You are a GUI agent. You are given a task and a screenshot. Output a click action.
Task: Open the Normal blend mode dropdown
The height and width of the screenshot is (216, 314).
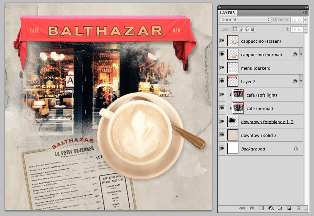tap(245, 20)
